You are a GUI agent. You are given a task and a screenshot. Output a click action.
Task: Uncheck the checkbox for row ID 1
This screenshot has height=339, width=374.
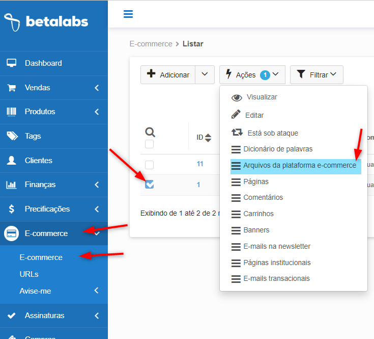(149, 185)
